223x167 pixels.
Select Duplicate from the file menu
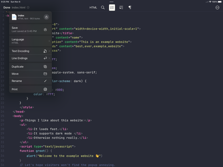pyautogui.click(x=30, y=67)
